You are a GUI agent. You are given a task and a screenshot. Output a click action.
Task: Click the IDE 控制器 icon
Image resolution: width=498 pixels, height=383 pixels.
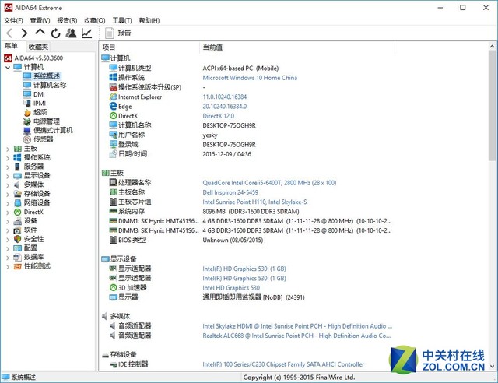113,364
